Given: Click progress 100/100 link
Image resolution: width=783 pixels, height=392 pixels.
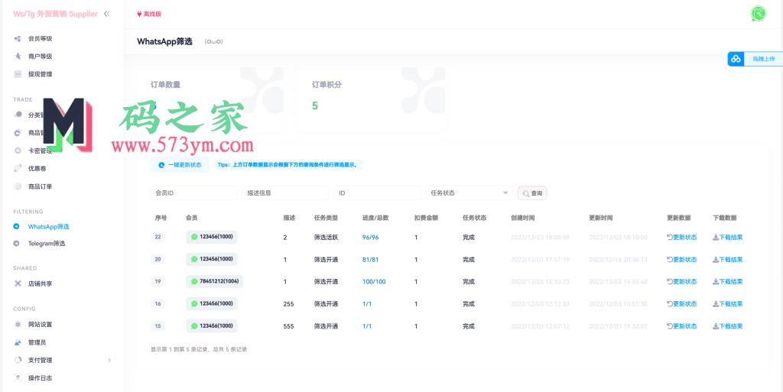Looking at the screenshot, I should click(374, 282).
